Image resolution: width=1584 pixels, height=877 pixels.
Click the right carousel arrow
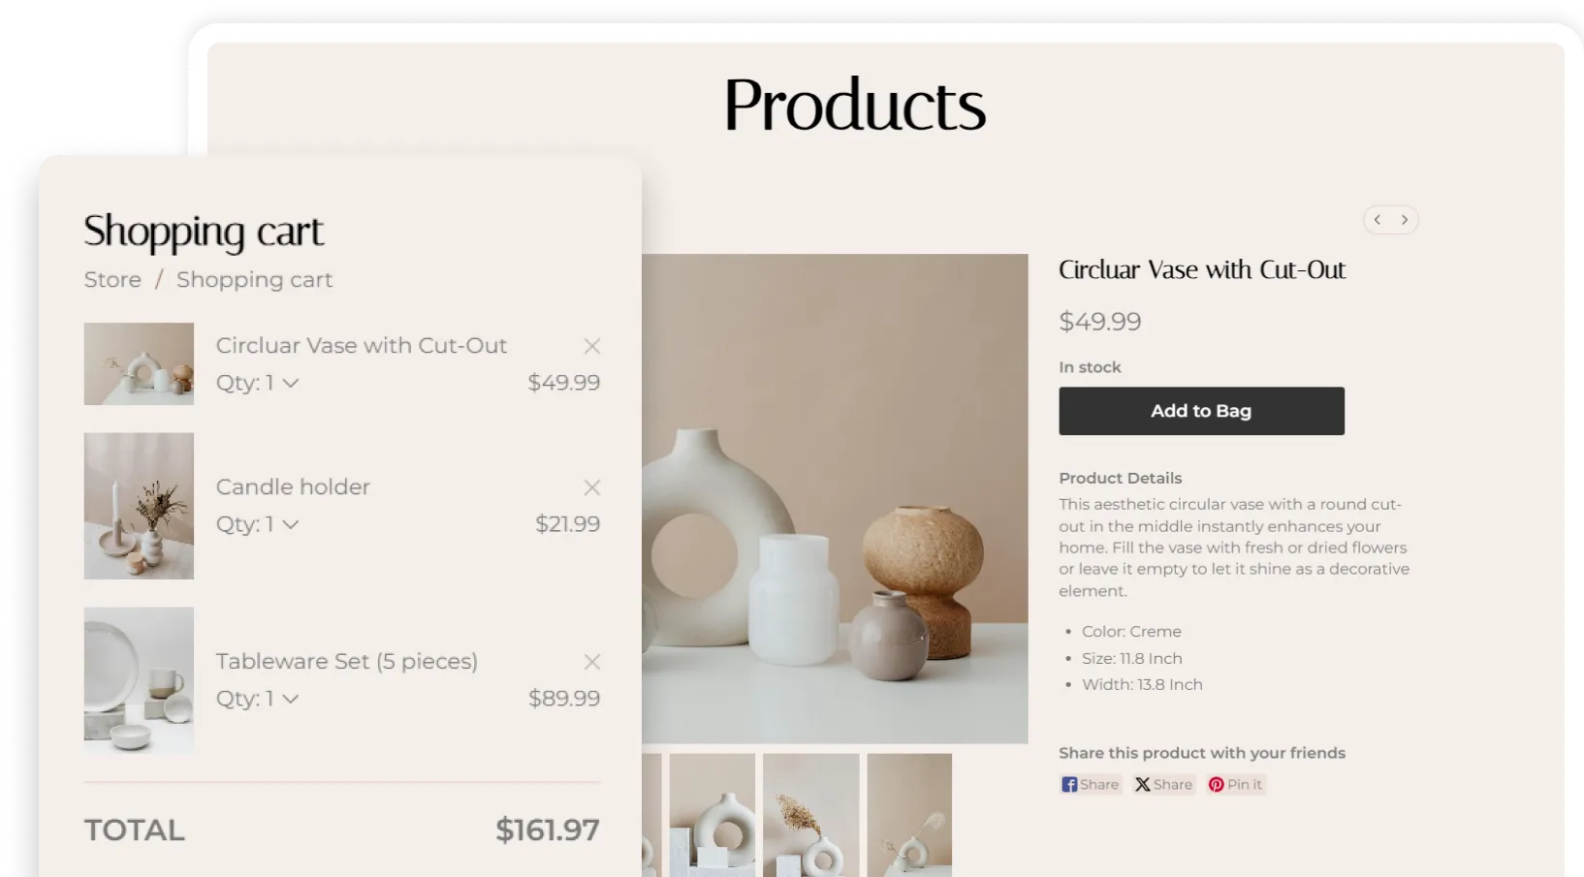(1405, 220)
